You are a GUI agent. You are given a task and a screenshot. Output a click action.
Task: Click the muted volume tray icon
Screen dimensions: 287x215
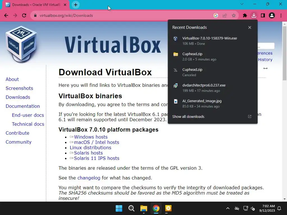tap(253, 208)
